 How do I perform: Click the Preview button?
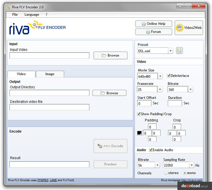tap(111, 164)
